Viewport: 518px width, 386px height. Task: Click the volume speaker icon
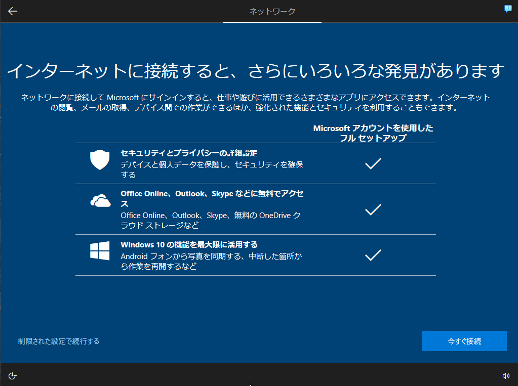[x=505, y=375]
